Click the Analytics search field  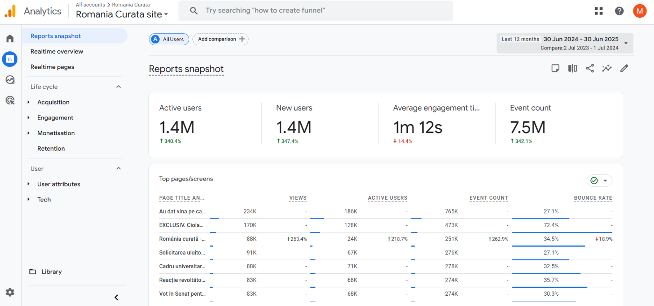[322, 11]
